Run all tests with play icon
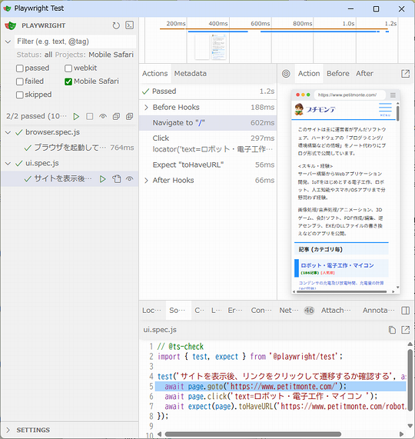Image resolution: width=415 pixels, height=439 pixels. (x=76, y=116)
